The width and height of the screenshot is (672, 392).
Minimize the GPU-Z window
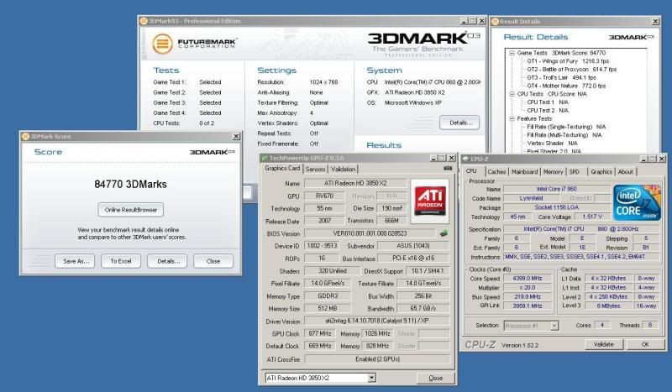pyautogui.click(x=433, y=158)
